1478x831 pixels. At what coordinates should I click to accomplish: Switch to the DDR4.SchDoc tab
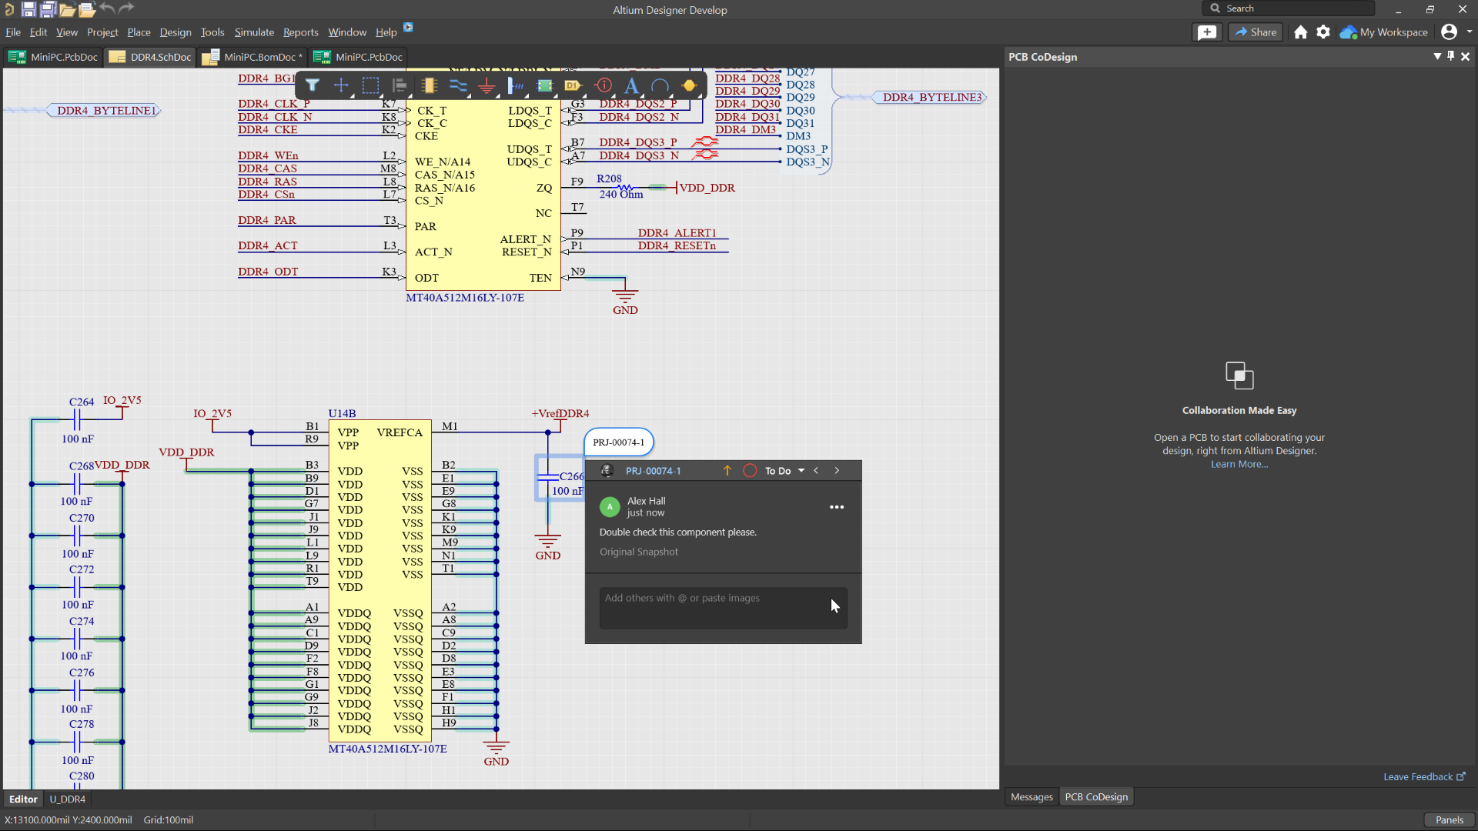151,57
